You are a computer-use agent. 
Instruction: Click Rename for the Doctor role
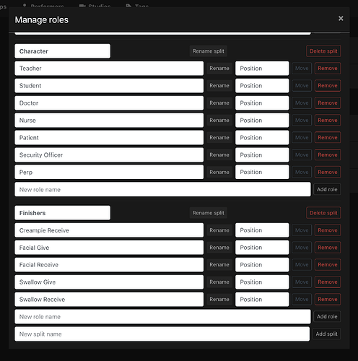219,103
